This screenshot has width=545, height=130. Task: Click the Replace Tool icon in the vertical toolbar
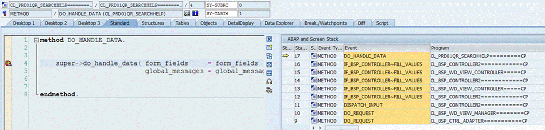point(269,56)
